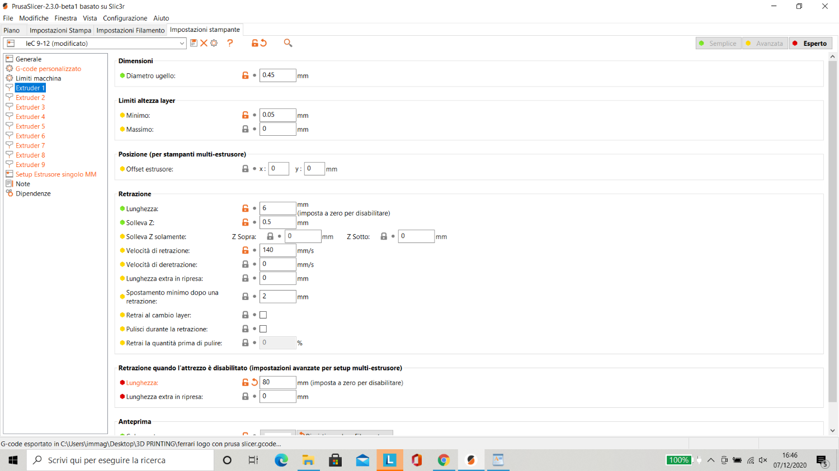Click the lock icon for Spostamento minimo dopo una retrazione
Viewport: 839px width, 471px height.
(245, 297)
